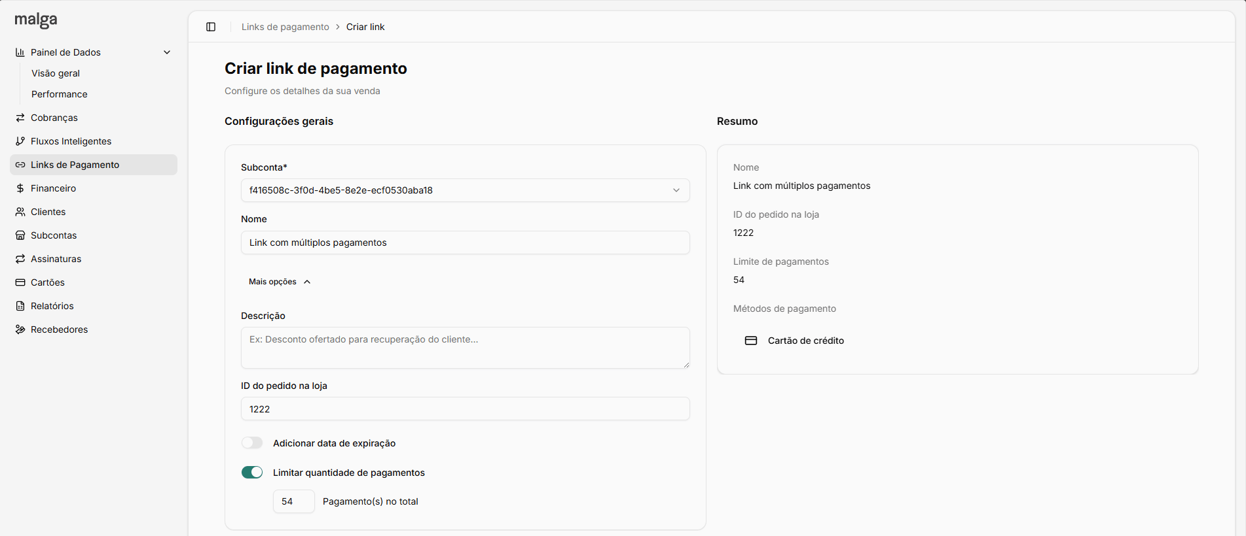Click the Relatórios document icon
Viewport: 1246px width, 536px height.
pyautogui.click(x=20, y=306)
